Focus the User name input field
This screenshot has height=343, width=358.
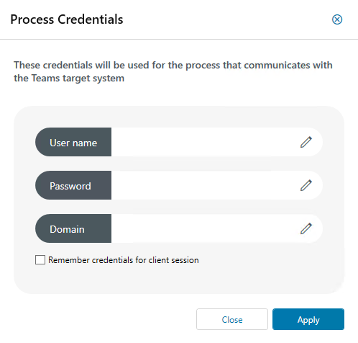tap(203, 142)
